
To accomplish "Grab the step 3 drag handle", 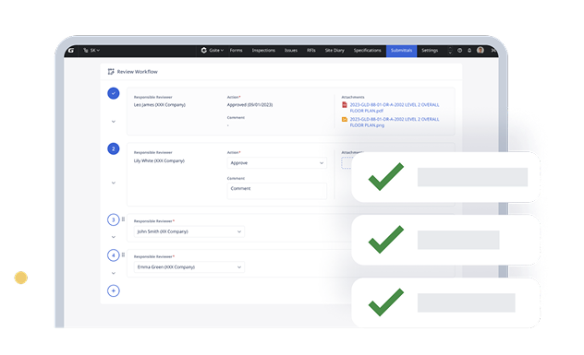I will (123, 219).
